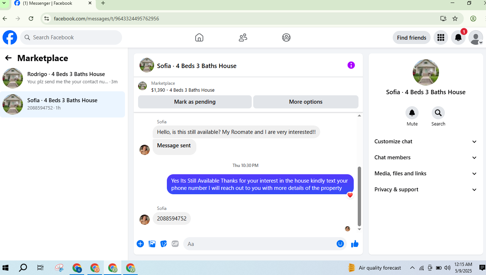Viewport: 486px width, 275px height.
Task: Click the chat header title 'Sofia · 4 Beds 3 Baths House'
Action: click(x=197, y=66)
